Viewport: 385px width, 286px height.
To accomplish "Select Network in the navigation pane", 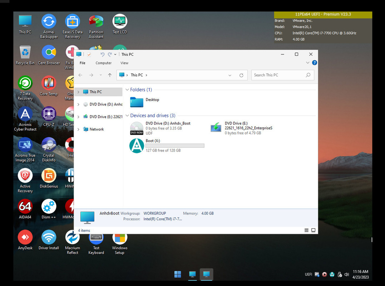I will pyautogui.click(x=97, y=129).
